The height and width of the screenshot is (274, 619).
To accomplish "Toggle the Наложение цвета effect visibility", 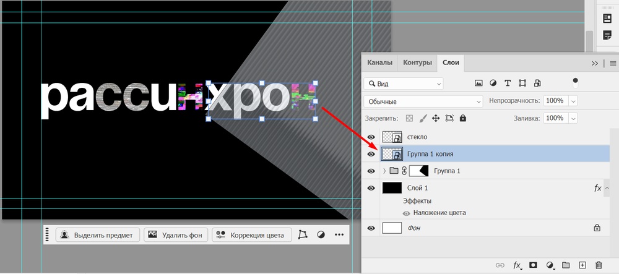I will coord(407,213).
